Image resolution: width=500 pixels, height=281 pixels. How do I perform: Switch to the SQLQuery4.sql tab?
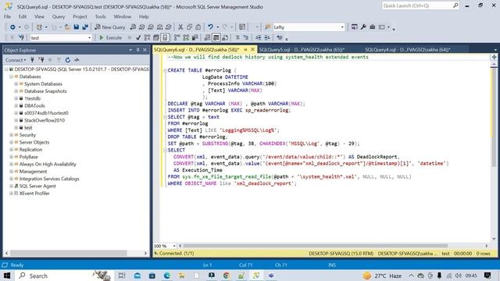coord(408,50)
